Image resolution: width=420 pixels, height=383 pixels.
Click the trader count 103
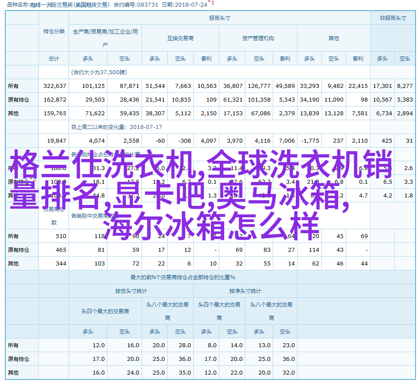pos(99,263)
